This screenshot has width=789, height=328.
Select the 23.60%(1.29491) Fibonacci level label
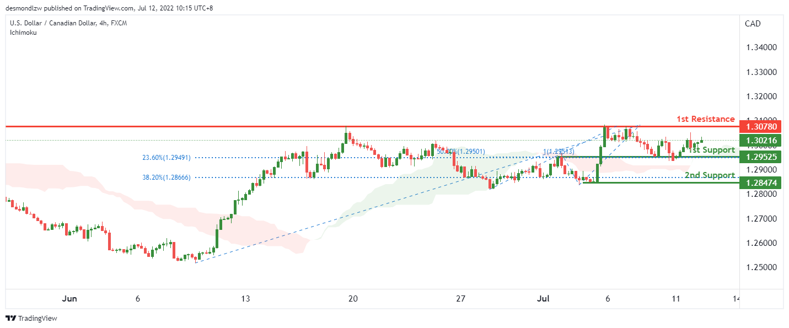[x=166, y=158]
